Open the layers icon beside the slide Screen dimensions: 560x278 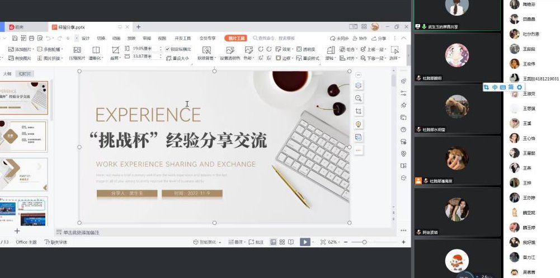[x=359, y=86]
